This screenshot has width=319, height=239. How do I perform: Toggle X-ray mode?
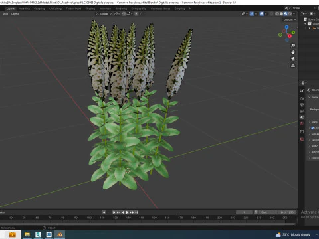click(271, 14)
